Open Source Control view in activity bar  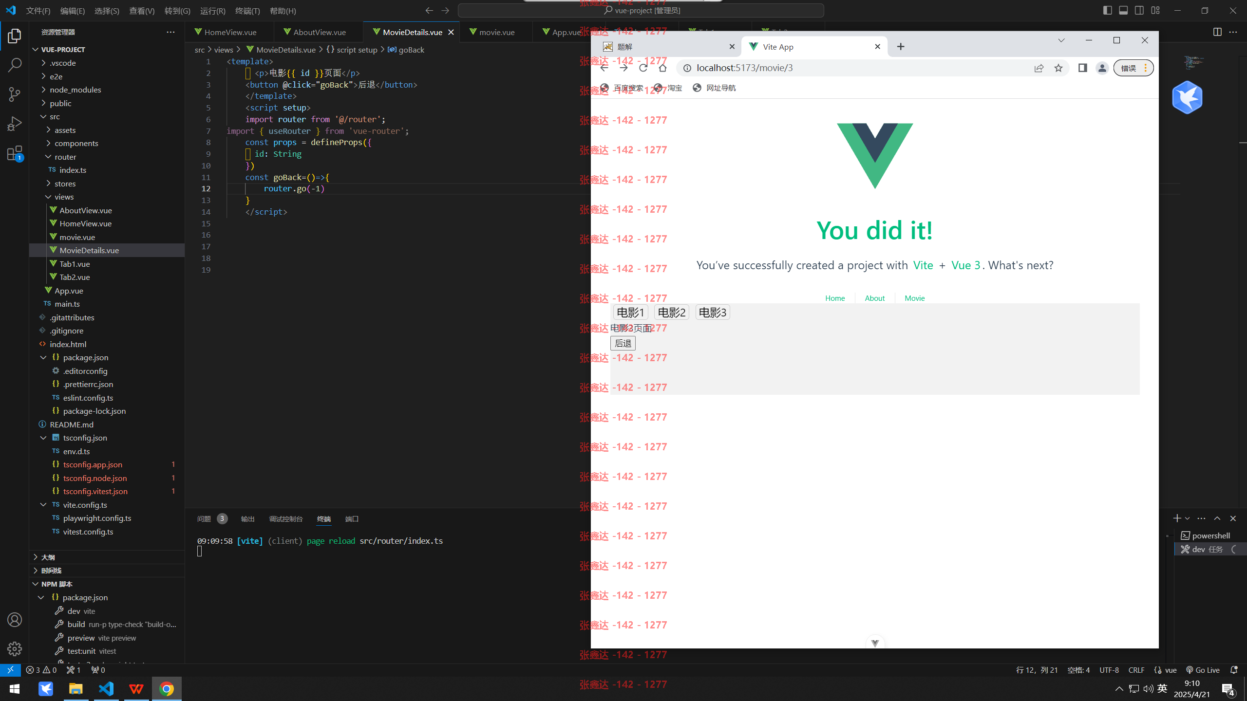click(15, 94)
